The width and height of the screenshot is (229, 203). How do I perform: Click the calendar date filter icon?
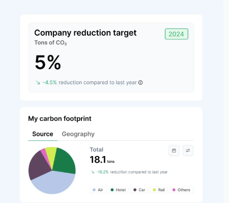174,150
